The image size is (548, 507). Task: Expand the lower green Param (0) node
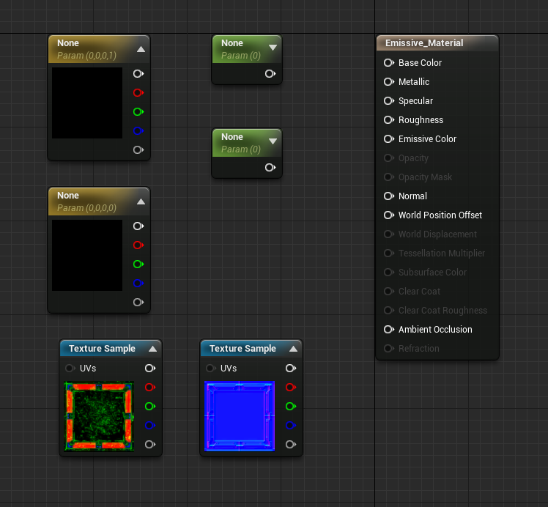273,141
